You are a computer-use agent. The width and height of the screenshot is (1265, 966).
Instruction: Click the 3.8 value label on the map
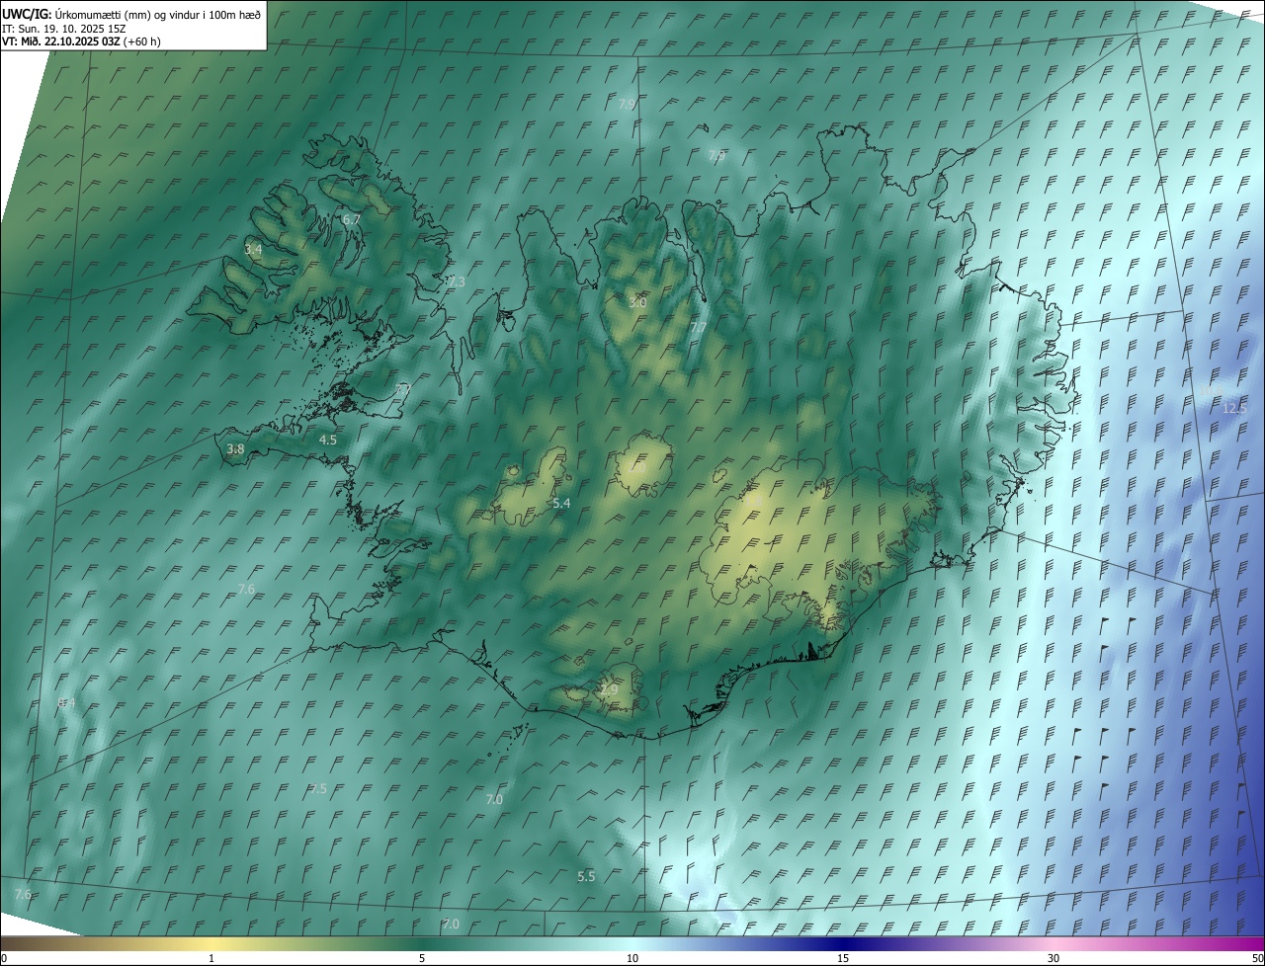coord(235,448)
